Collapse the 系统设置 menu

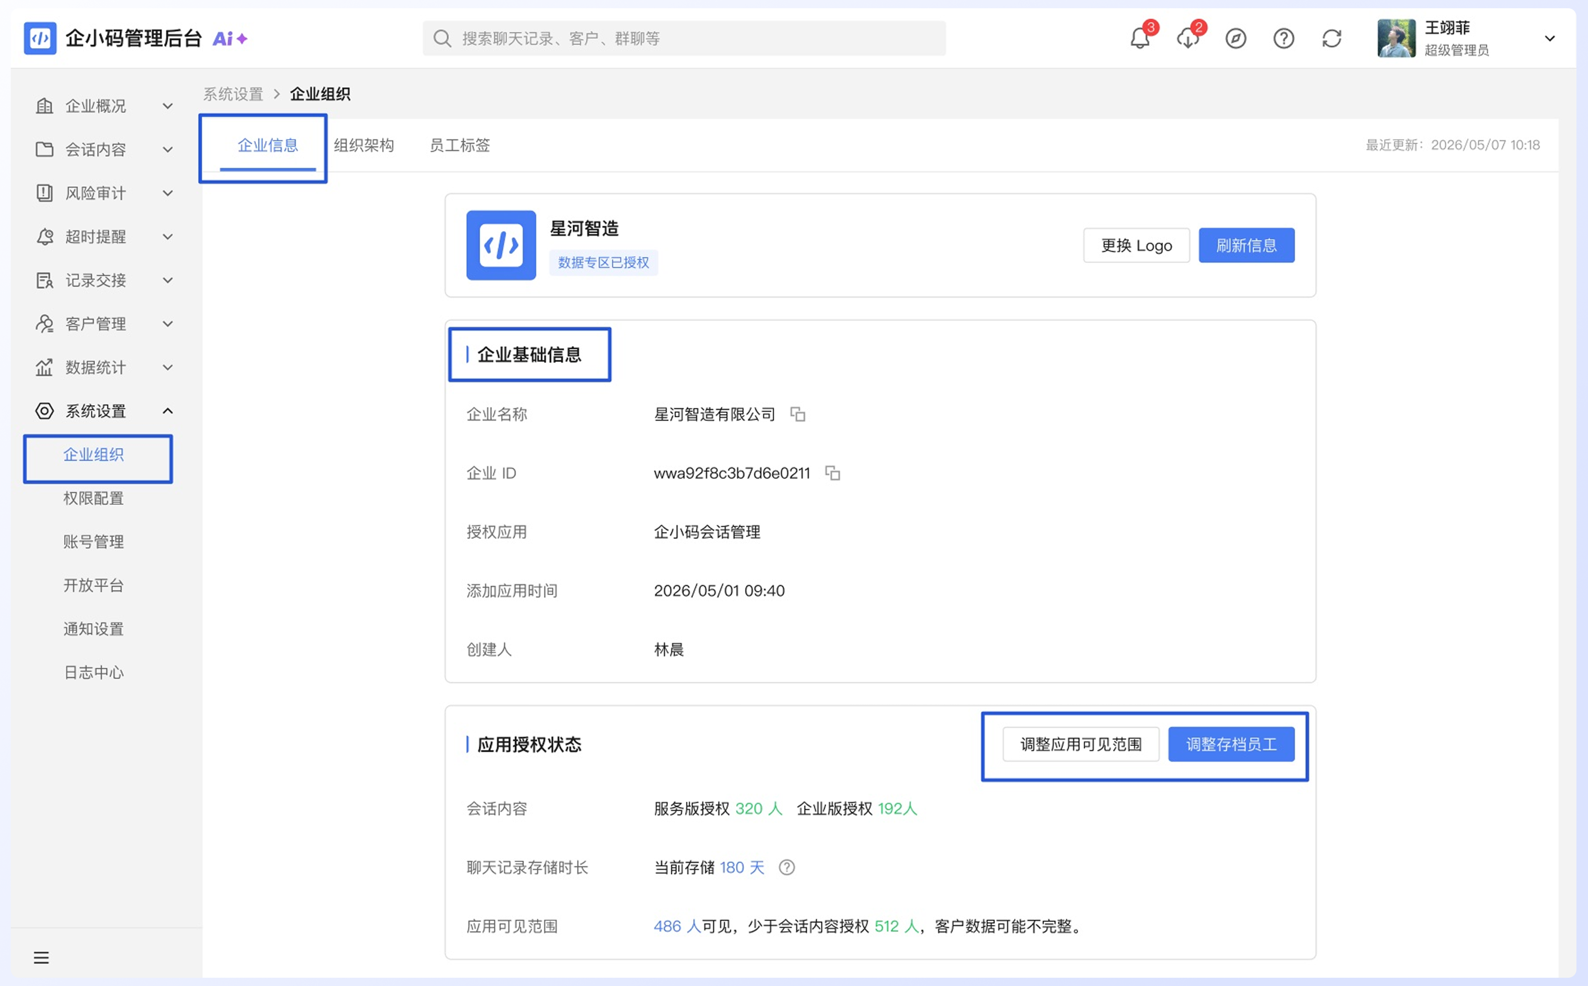(105, 411)
